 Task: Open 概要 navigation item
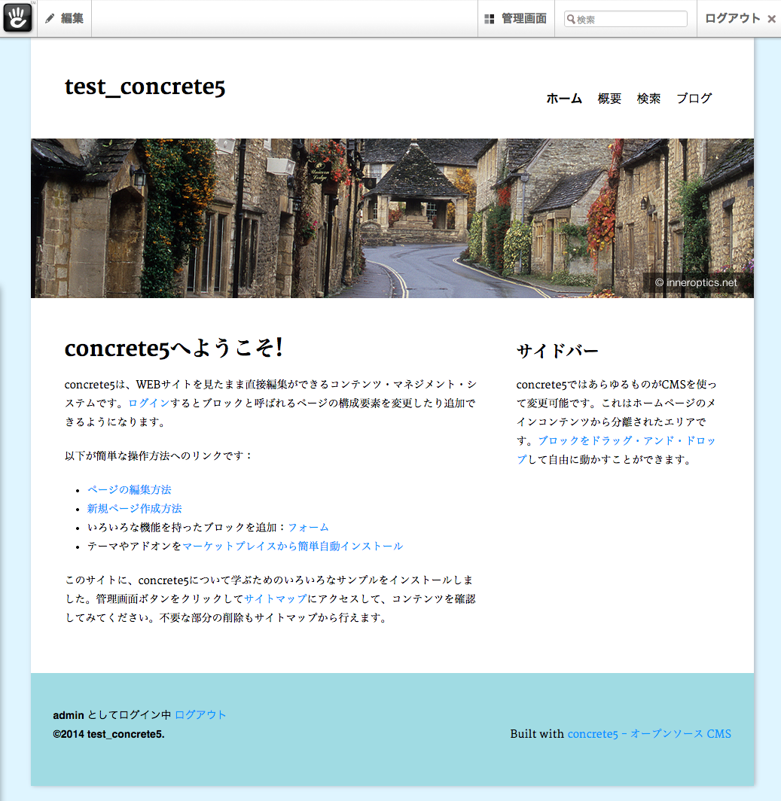(609, 98)
